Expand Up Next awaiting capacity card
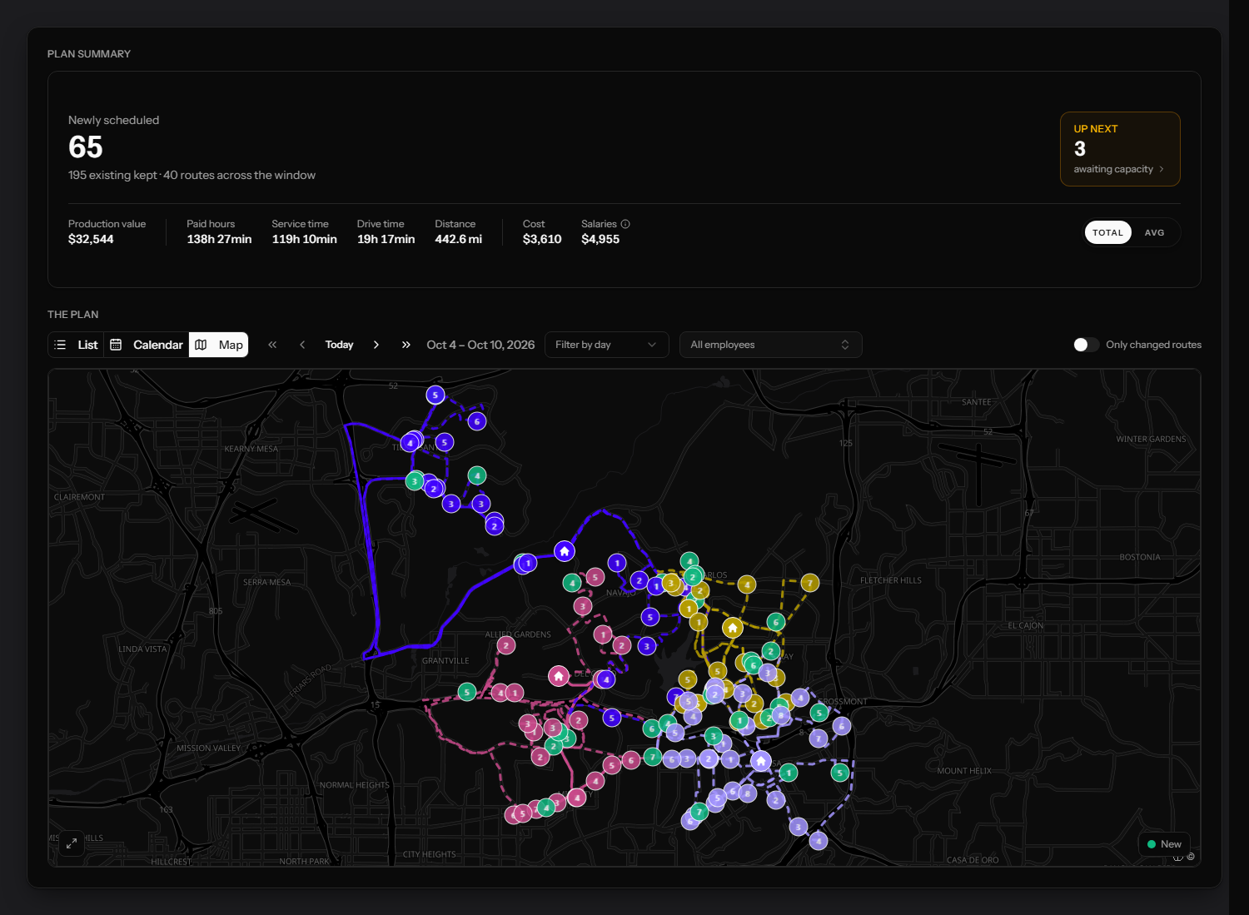 tap(1120, 149)
